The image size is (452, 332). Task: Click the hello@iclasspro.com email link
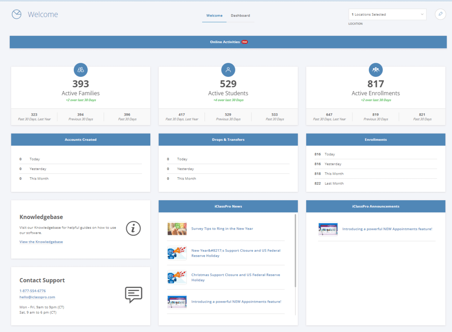tap(37, 297)
